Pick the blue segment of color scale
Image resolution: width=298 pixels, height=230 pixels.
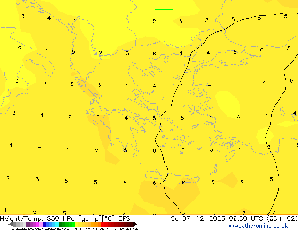pyautogui.click(x=47, y=224)
